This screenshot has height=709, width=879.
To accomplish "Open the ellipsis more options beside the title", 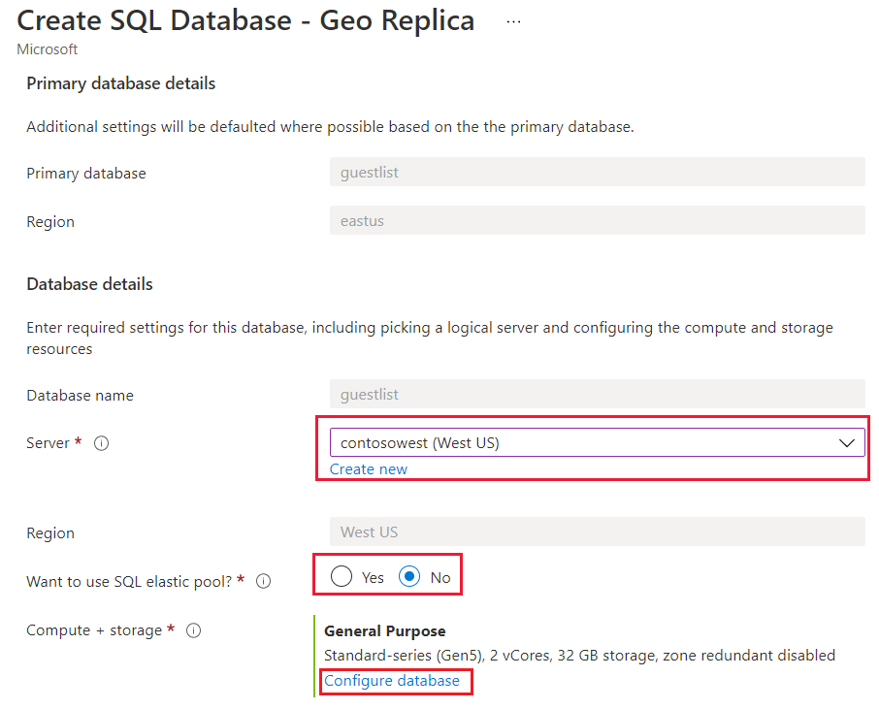I will tap(513, 22).
